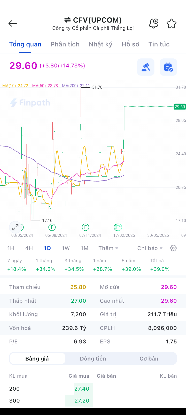The image size is (186, 415).
Task: Tap the buy volume 200
Action: pyautogui.click(x=14, y=389)
